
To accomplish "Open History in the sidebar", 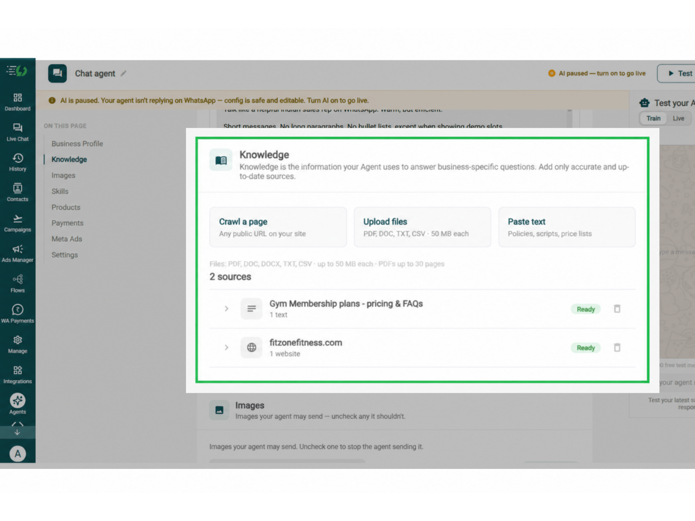I will (17, 162).
